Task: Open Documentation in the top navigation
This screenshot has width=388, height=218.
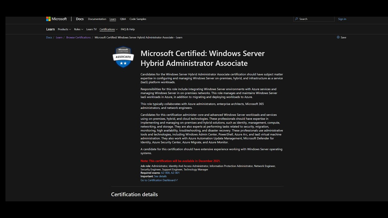Action: coord(97,19)
